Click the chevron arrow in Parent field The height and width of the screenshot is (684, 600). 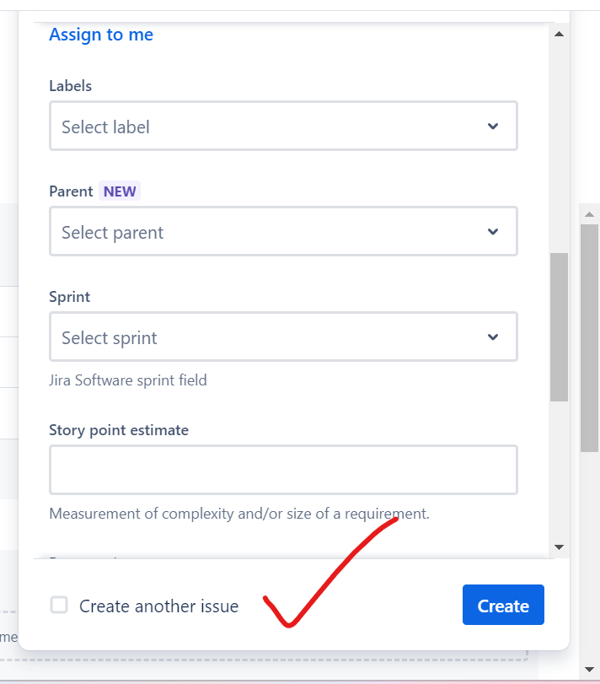click(x=493, y=232)
